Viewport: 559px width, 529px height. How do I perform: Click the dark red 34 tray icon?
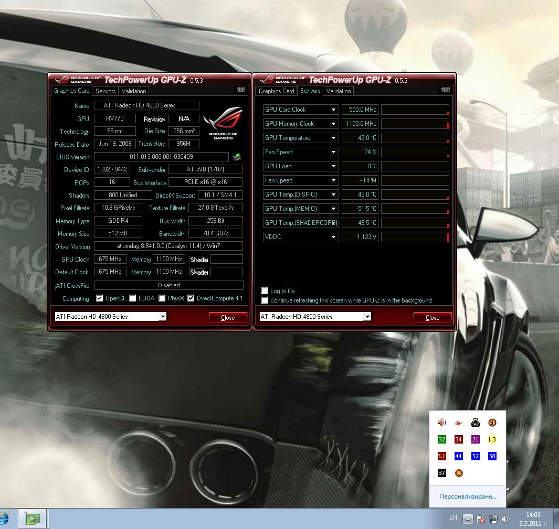pyautogui.click(x=458, y=439)
